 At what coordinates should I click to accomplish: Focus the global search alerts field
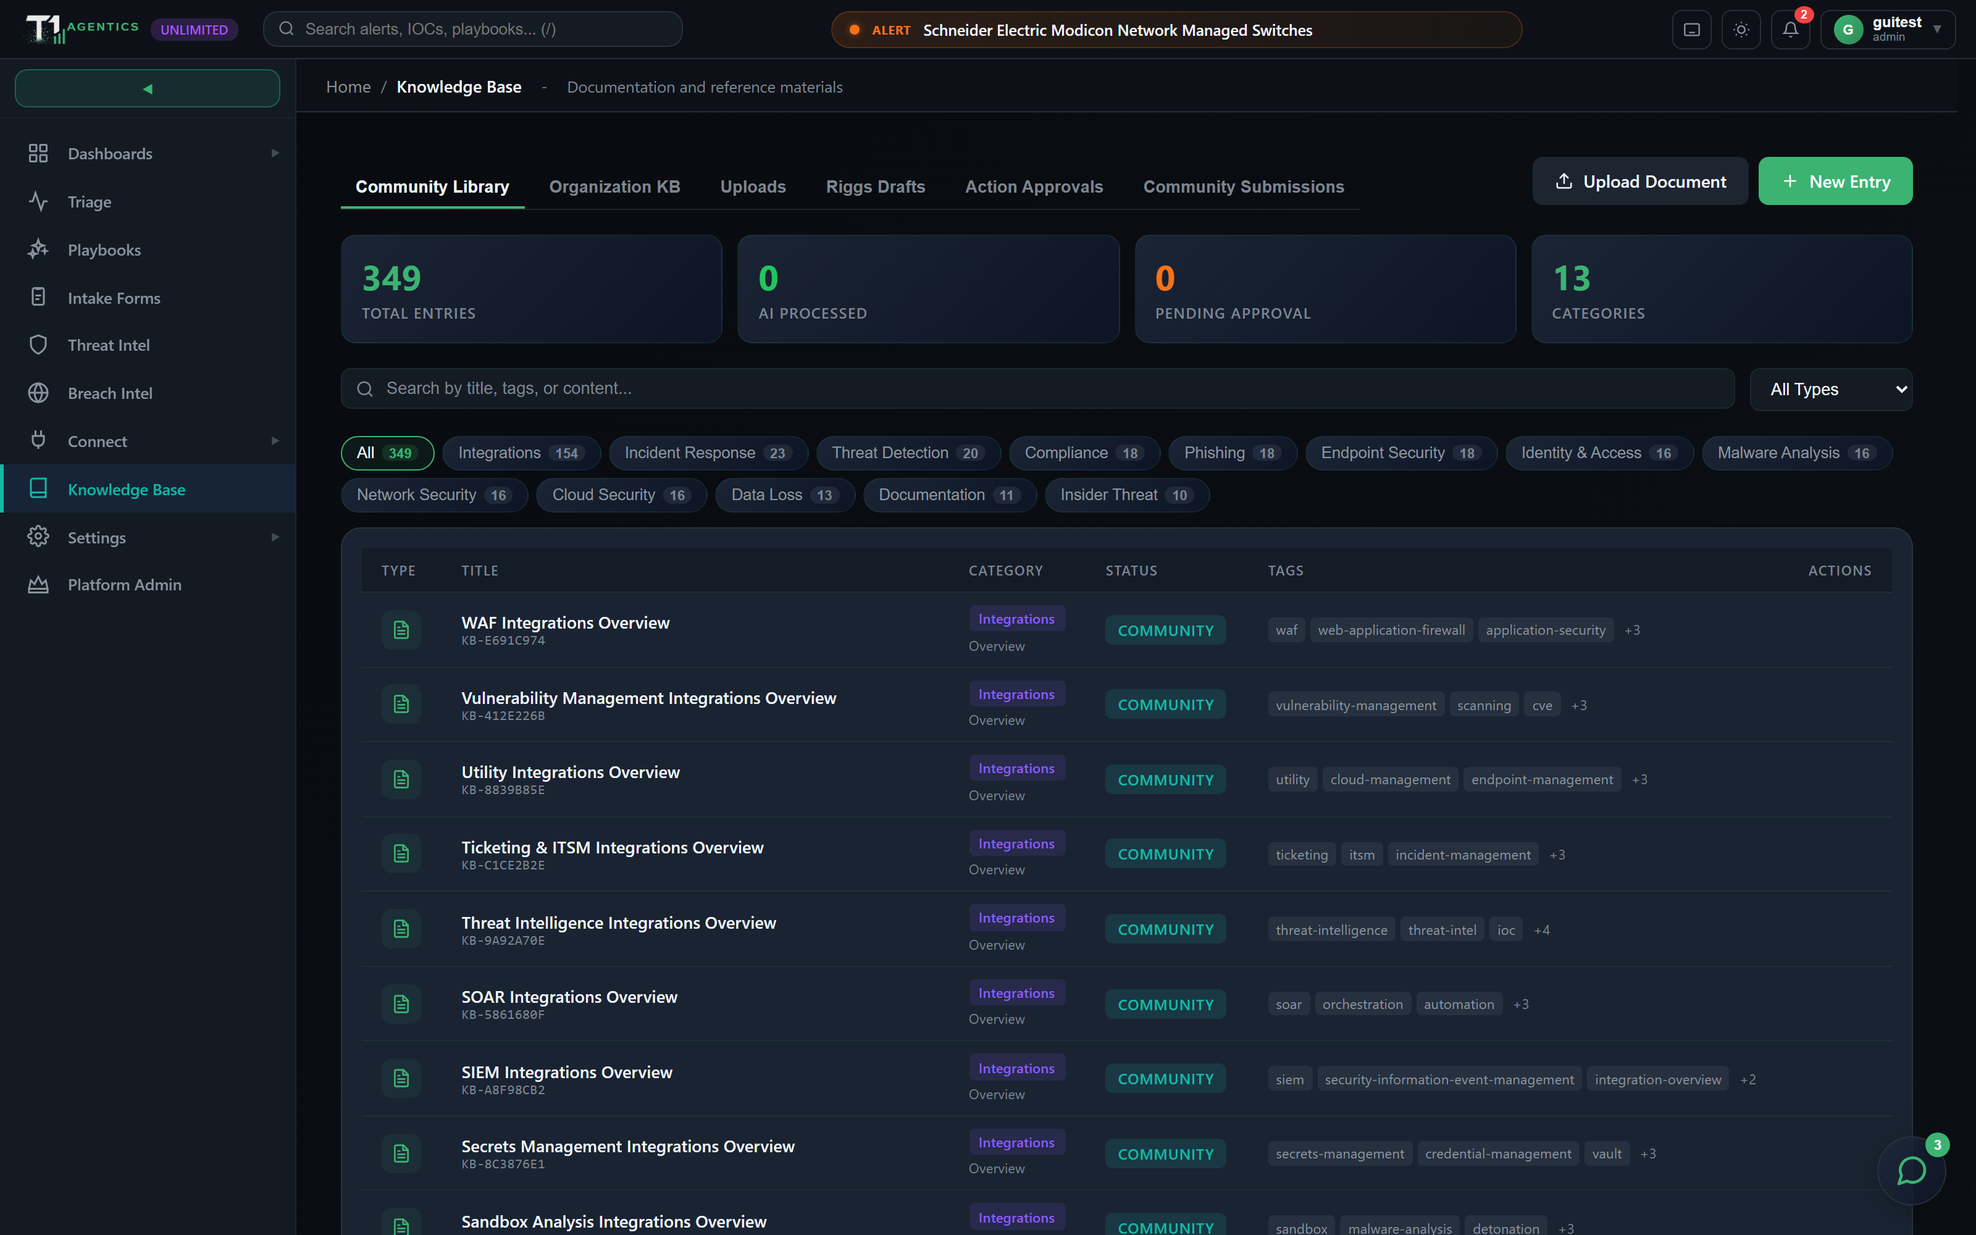[x=473, y=30]
